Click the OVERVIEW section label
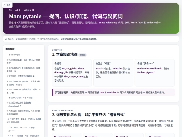182x137 pixels. (x=57, y=50)
